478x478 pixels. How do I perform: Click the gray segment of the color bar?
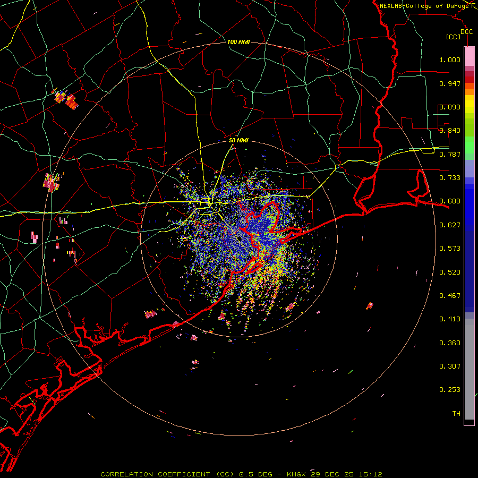(x=469, y=369)
